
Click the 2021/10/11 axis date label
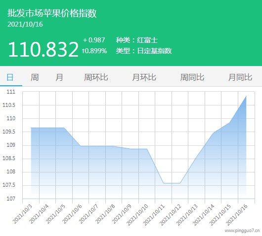coord(154,215)
